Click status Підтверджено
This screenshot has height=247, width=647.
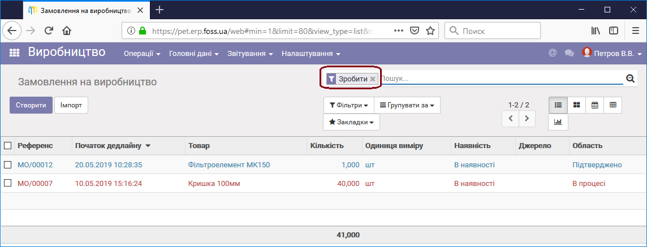pos(597,165)
